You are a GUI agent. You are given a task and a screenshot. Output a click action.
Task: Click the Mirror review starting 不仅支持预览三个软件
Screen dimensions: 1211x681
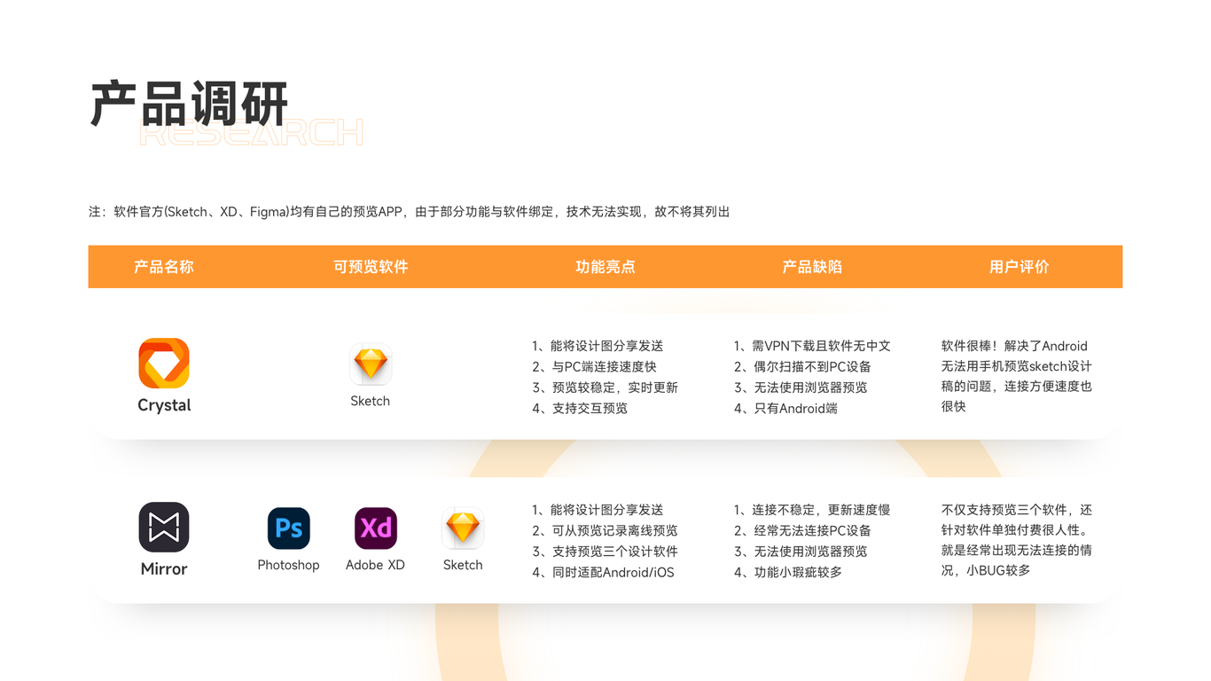[x=1017, y=540]
